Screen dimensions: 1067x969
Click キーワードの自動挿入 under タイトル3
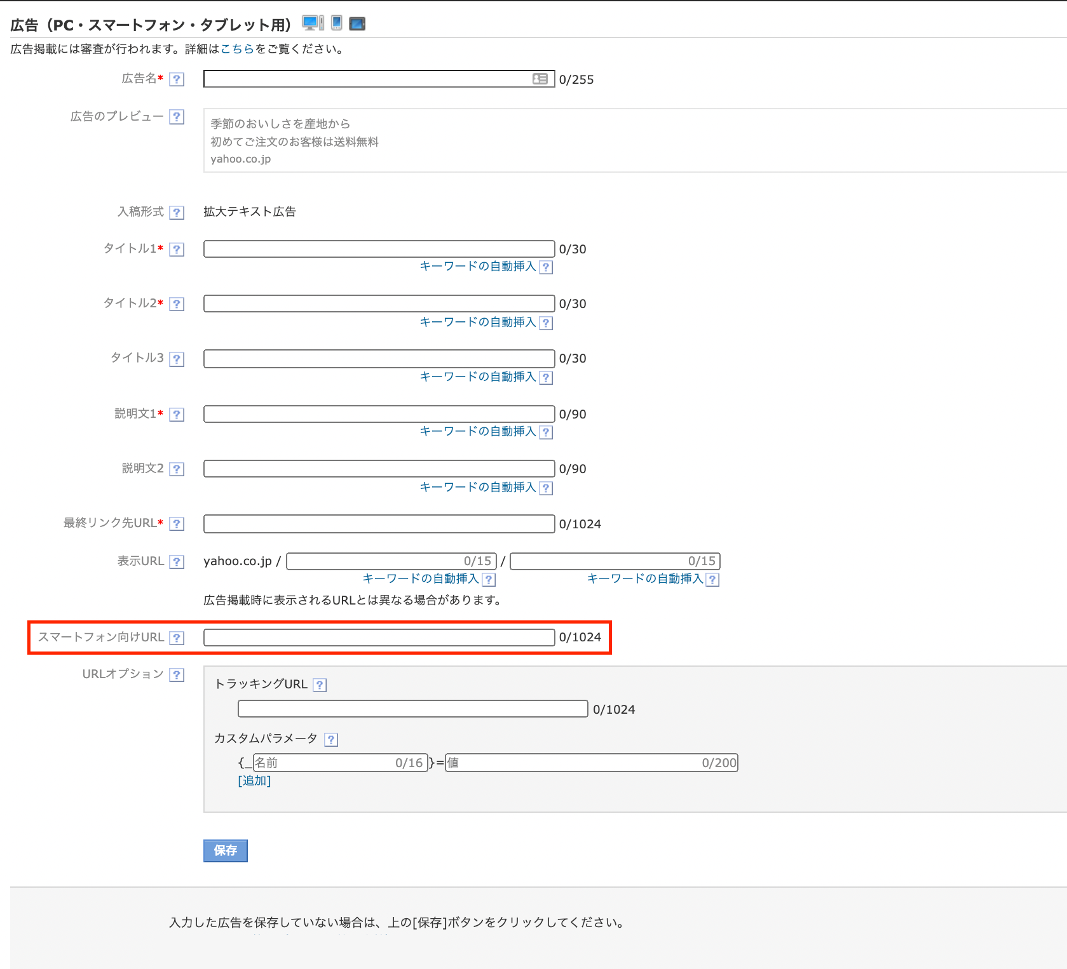pos(478,377)
